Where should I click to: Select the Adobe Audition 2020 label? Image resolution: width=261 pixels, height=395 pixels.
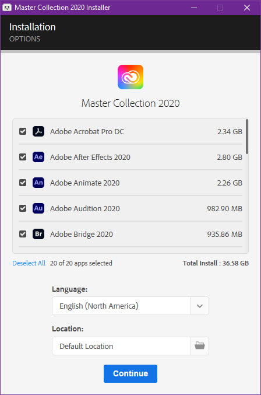(84, 208)
